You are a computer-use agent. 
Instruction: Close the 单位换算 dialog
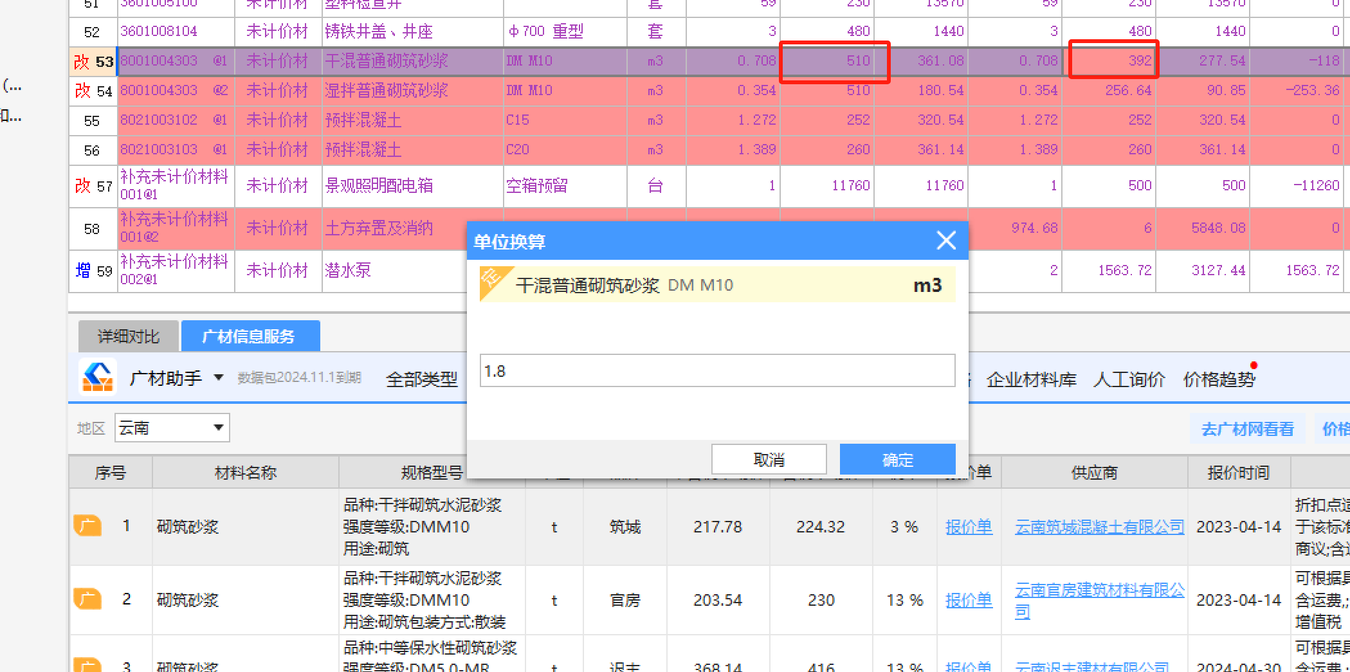click(945, 241)
